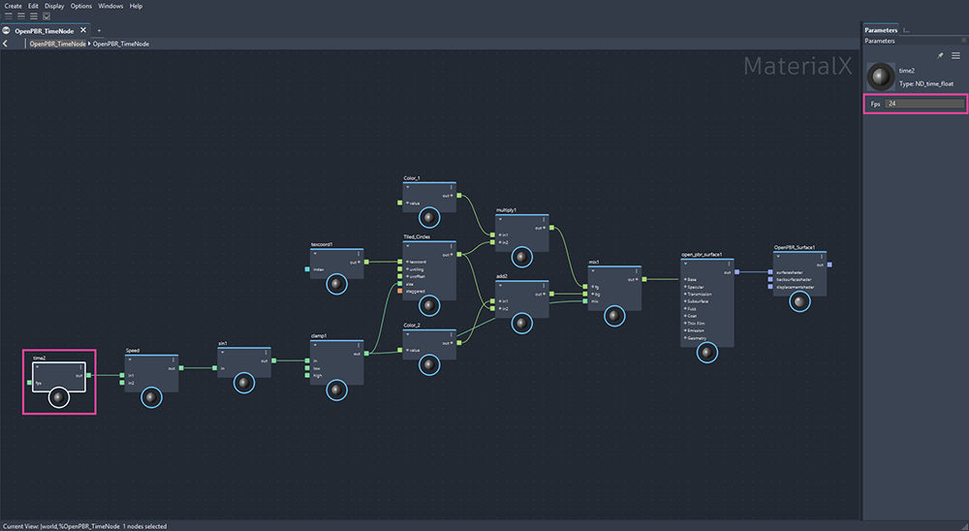
Task: Click the Fps value field
Action: click(x=923, y=104)
